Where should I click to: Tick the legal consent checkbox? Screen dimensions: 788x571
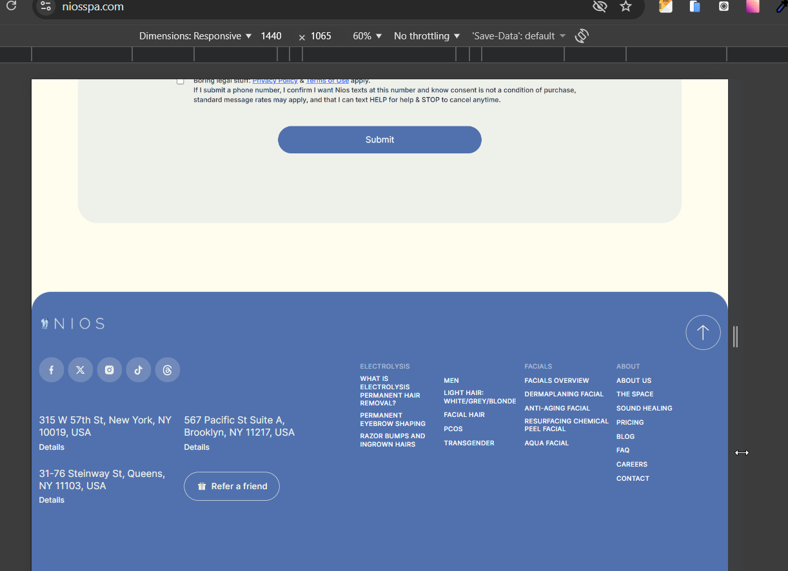181,81
